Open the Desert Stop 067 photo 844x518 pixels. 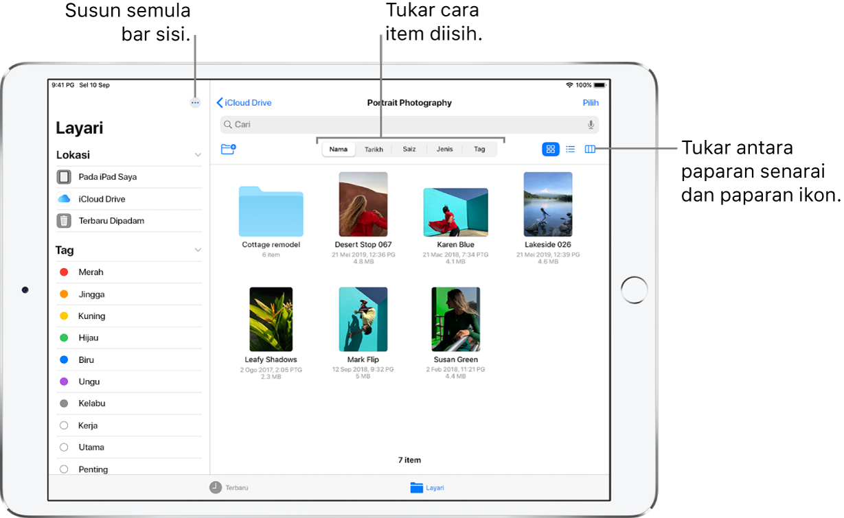point(363,204)
